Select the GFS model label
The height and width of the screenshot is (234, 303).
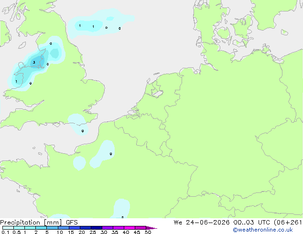(72, 223)
